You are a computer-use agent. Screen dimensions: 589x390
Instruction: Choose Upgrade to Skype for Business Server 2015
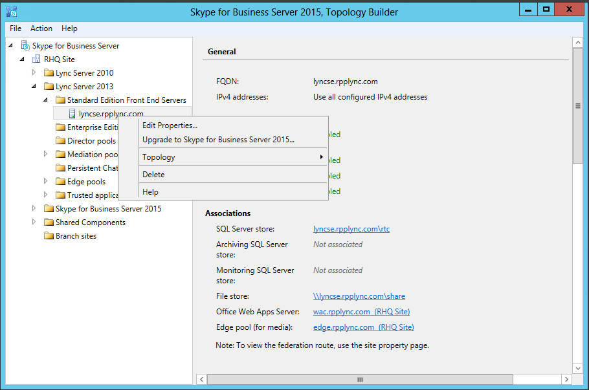coord(223,140)
